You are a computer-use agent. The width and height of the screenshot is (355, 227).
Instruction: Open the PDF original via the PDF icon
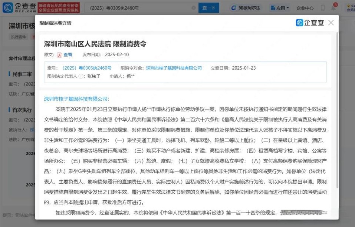pos(59,55)
